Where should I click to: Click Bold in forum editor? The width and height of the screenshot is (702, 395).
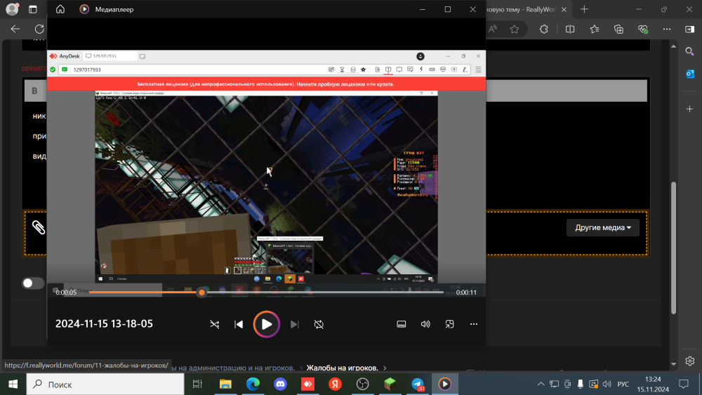pyautogui.click(x=34, y=91)
